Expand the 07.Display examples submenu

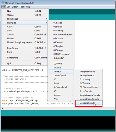point(61,46)
